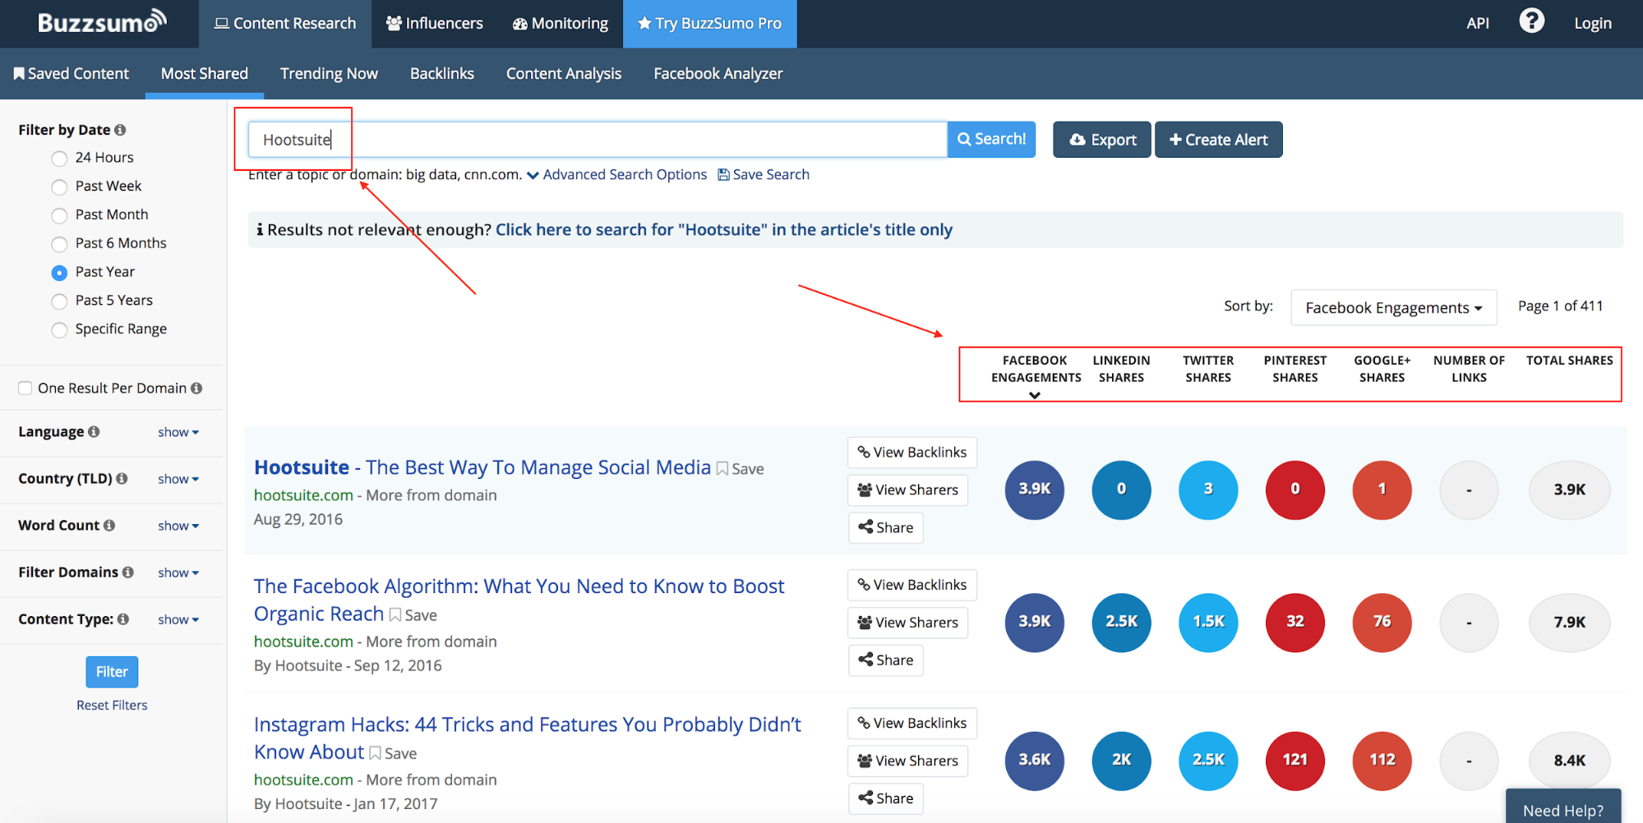Select the 24 Hours date filter
Screen dimensions: 1643x823
click(x=59, y=159)
